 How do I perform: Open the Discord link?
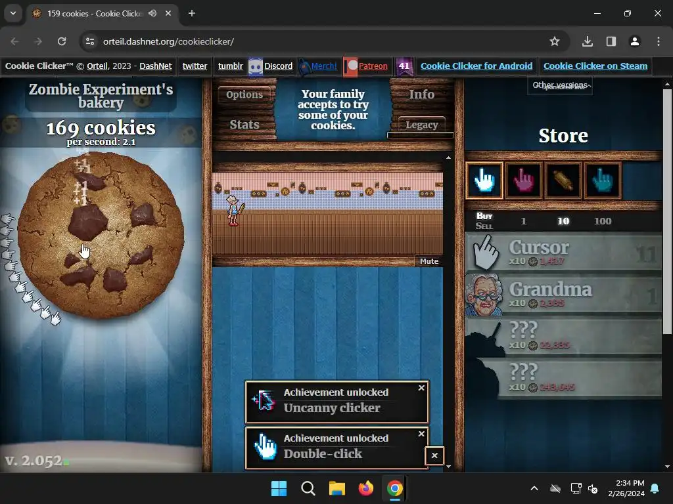click(278, 66)
